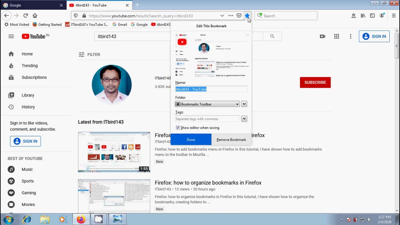Image resolution: width=400 pixels, height=225 pixels.
Task: Open the Gmail bookmark in toolbar
Action: coord(119,24)
